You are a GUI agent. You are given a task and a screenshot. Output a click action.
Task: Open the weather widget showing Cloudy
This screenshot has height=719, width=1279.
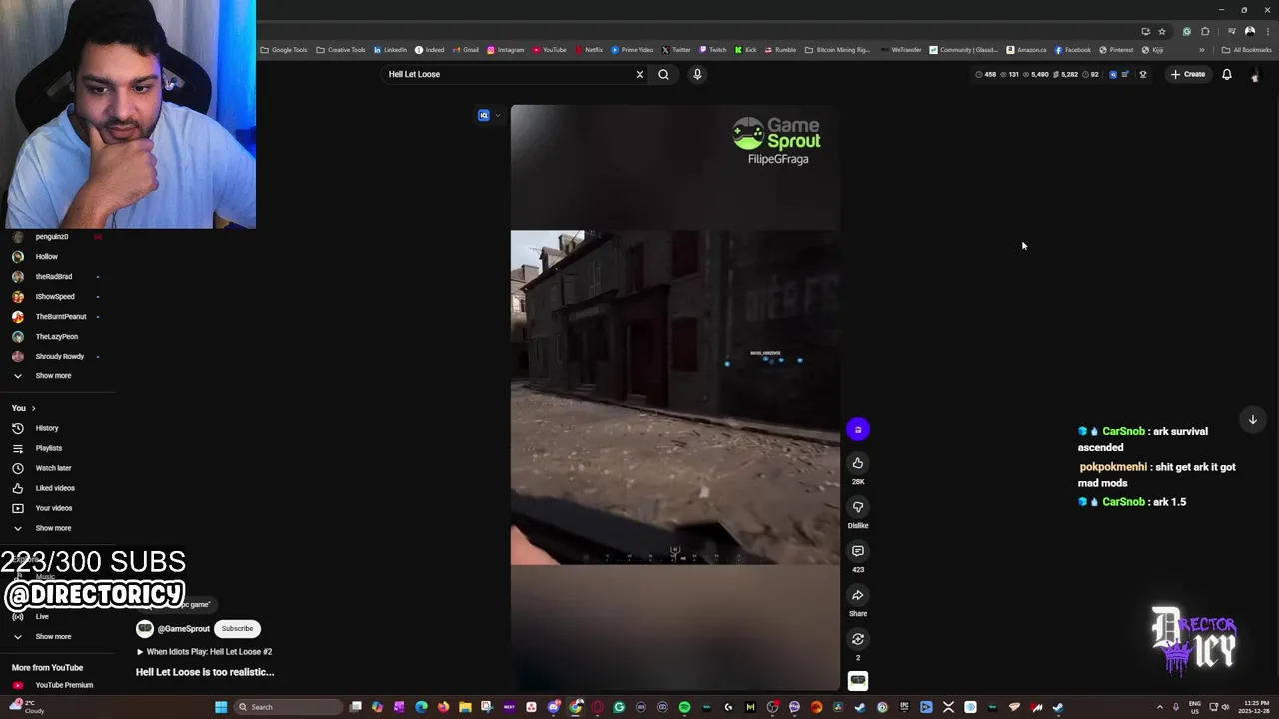(x=27, y=707)
